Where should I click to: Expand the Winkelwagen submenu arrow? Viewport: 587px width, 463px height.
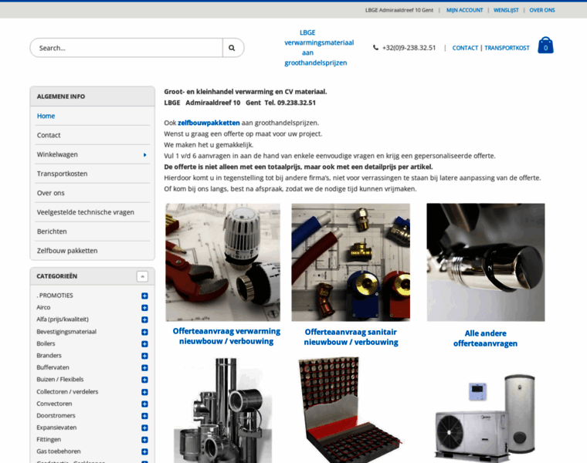click(x=144, y=154)
